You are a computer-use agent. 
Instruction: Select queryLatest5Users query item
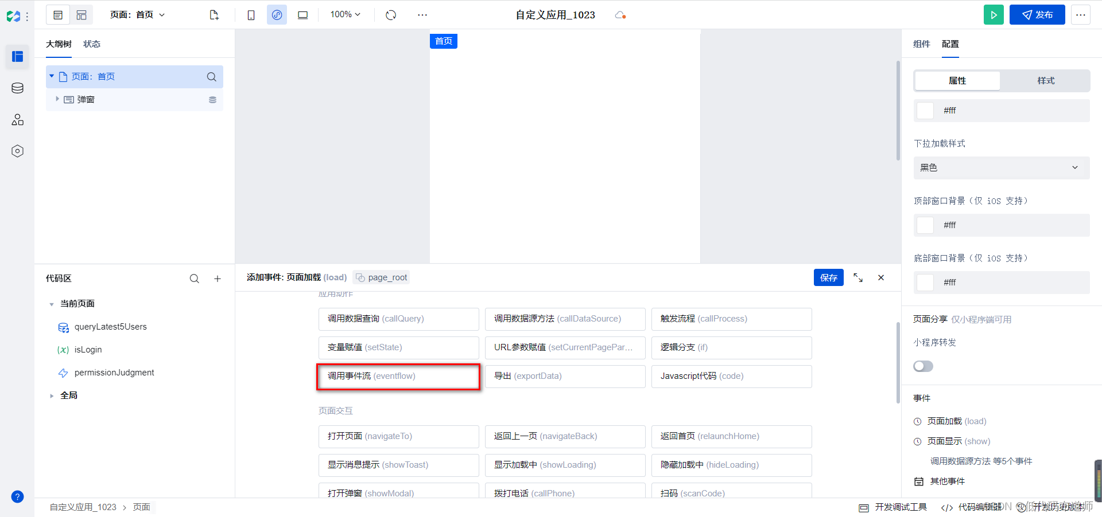click(110, 327)
